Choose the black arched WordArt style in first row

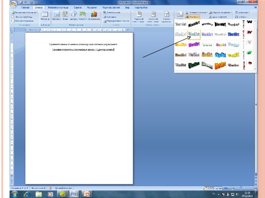(x=207, y=24)
